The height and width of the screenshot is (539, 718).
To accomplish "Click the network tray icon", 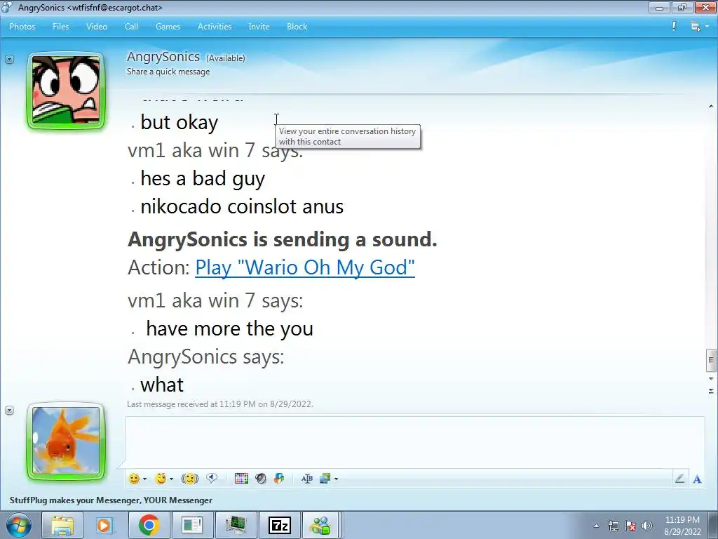I will [x=613, y=526].
